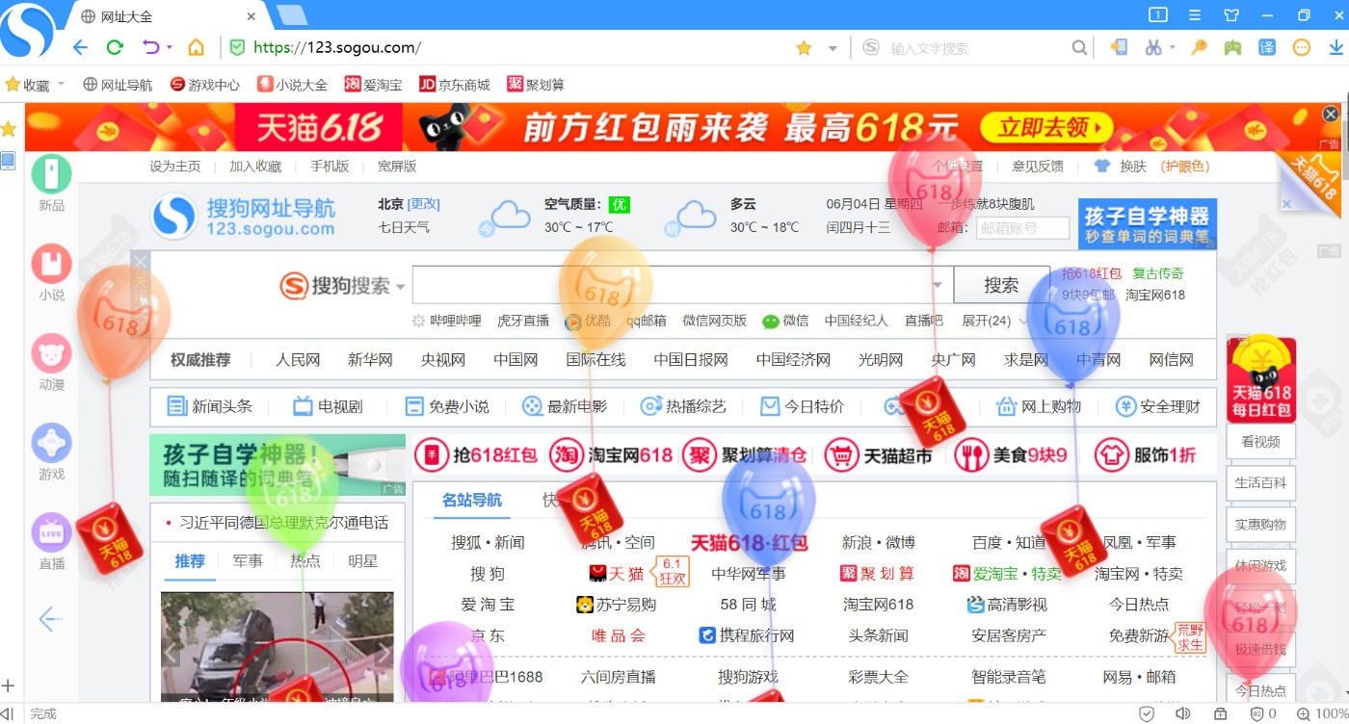This screenshot has height=724, width=1349.
Task: Expand the 展开(24) more links
Action: (x=994, y=321)
